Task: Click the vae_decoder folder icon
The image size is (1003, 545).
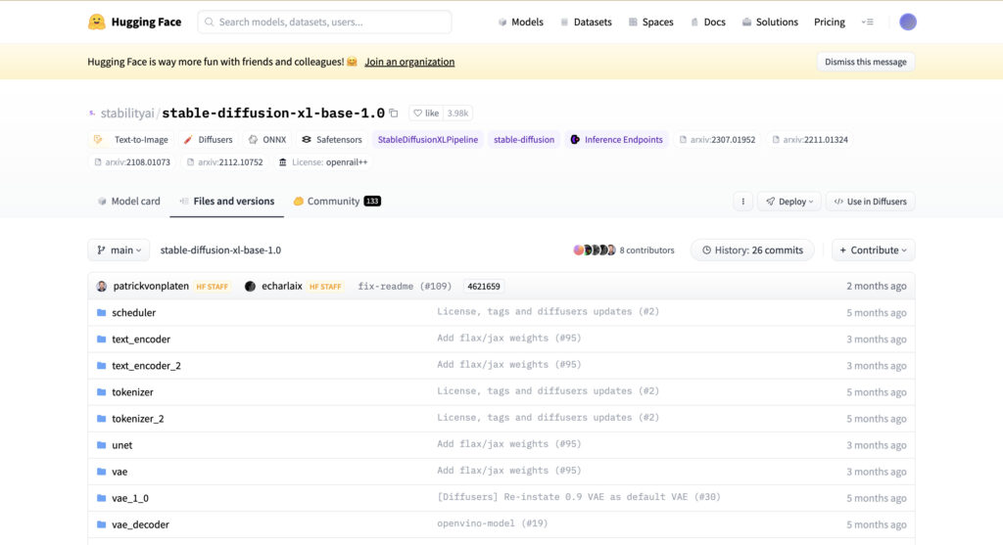Action: [x=101, y=524]
